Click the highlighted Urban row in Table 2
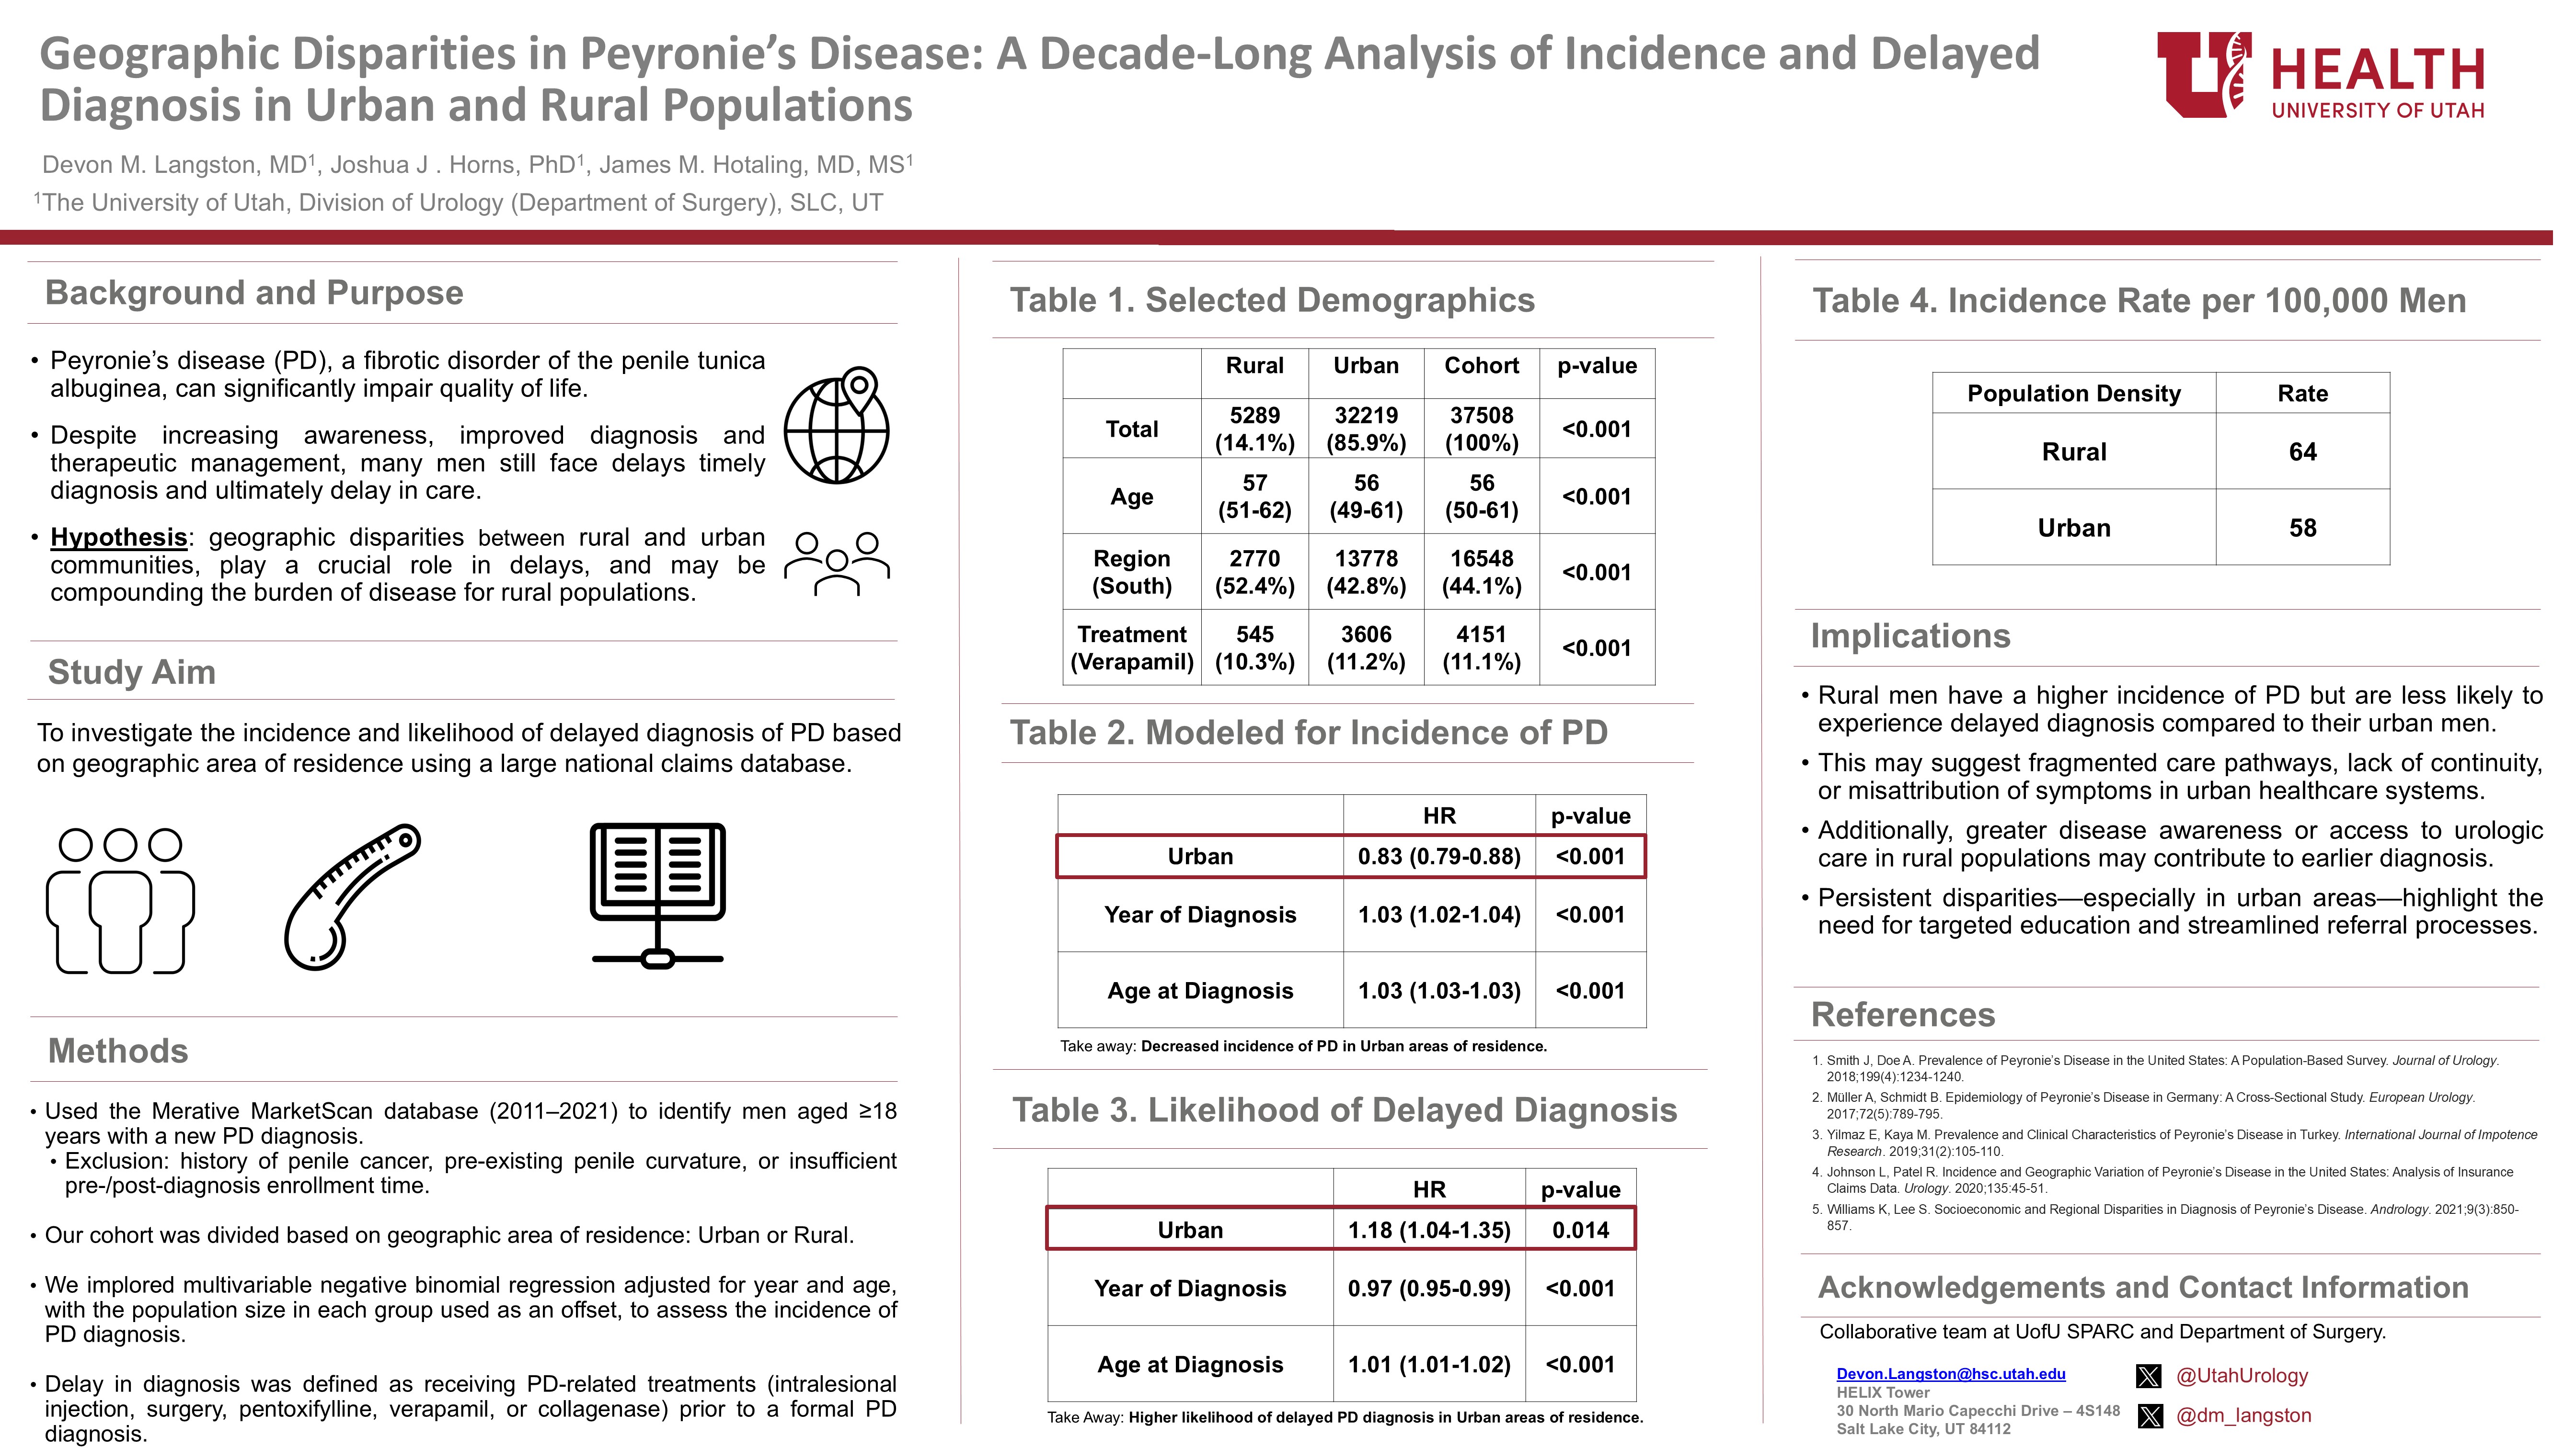The width and height of the screenshot is (2576, 1448). click(x=1350, y=857)
